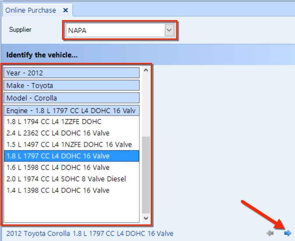Click the NAPA supplier combo box field
Viewport: 295px width, 241px height.
pyautogui.click(x=120, y=30)
